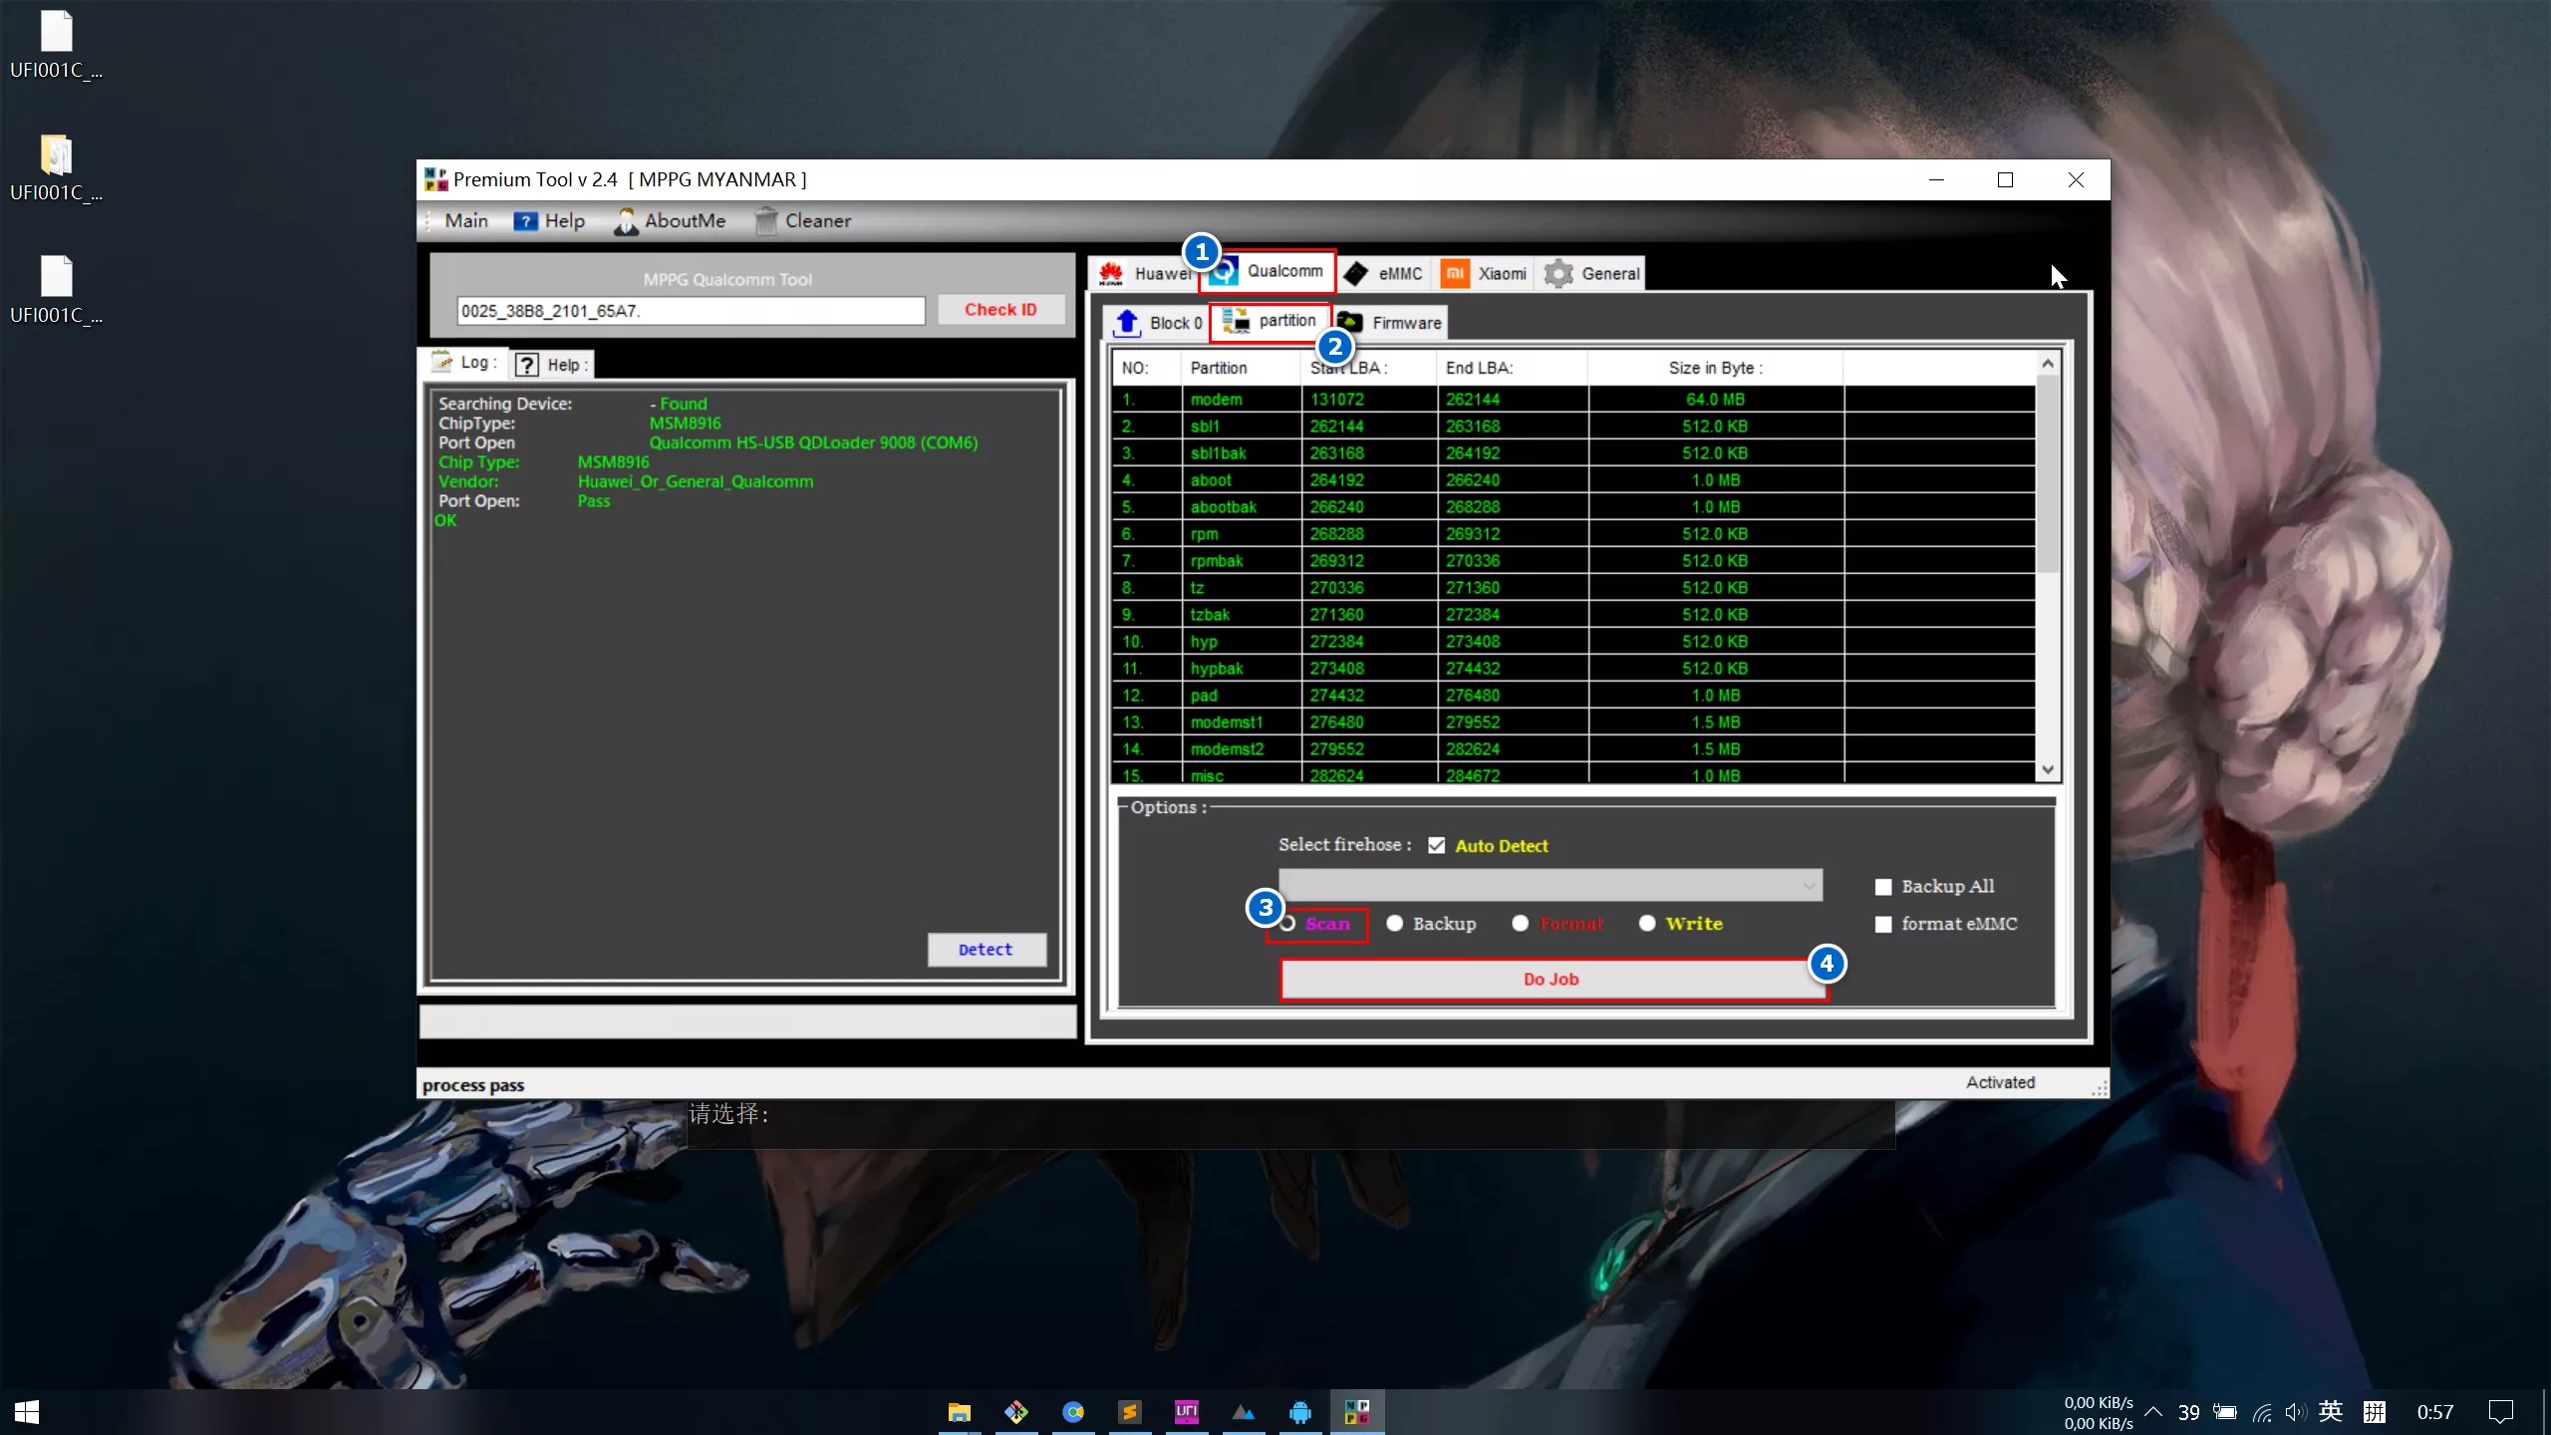
Task: Open the Cleaner menu
Action: point(802,220)
